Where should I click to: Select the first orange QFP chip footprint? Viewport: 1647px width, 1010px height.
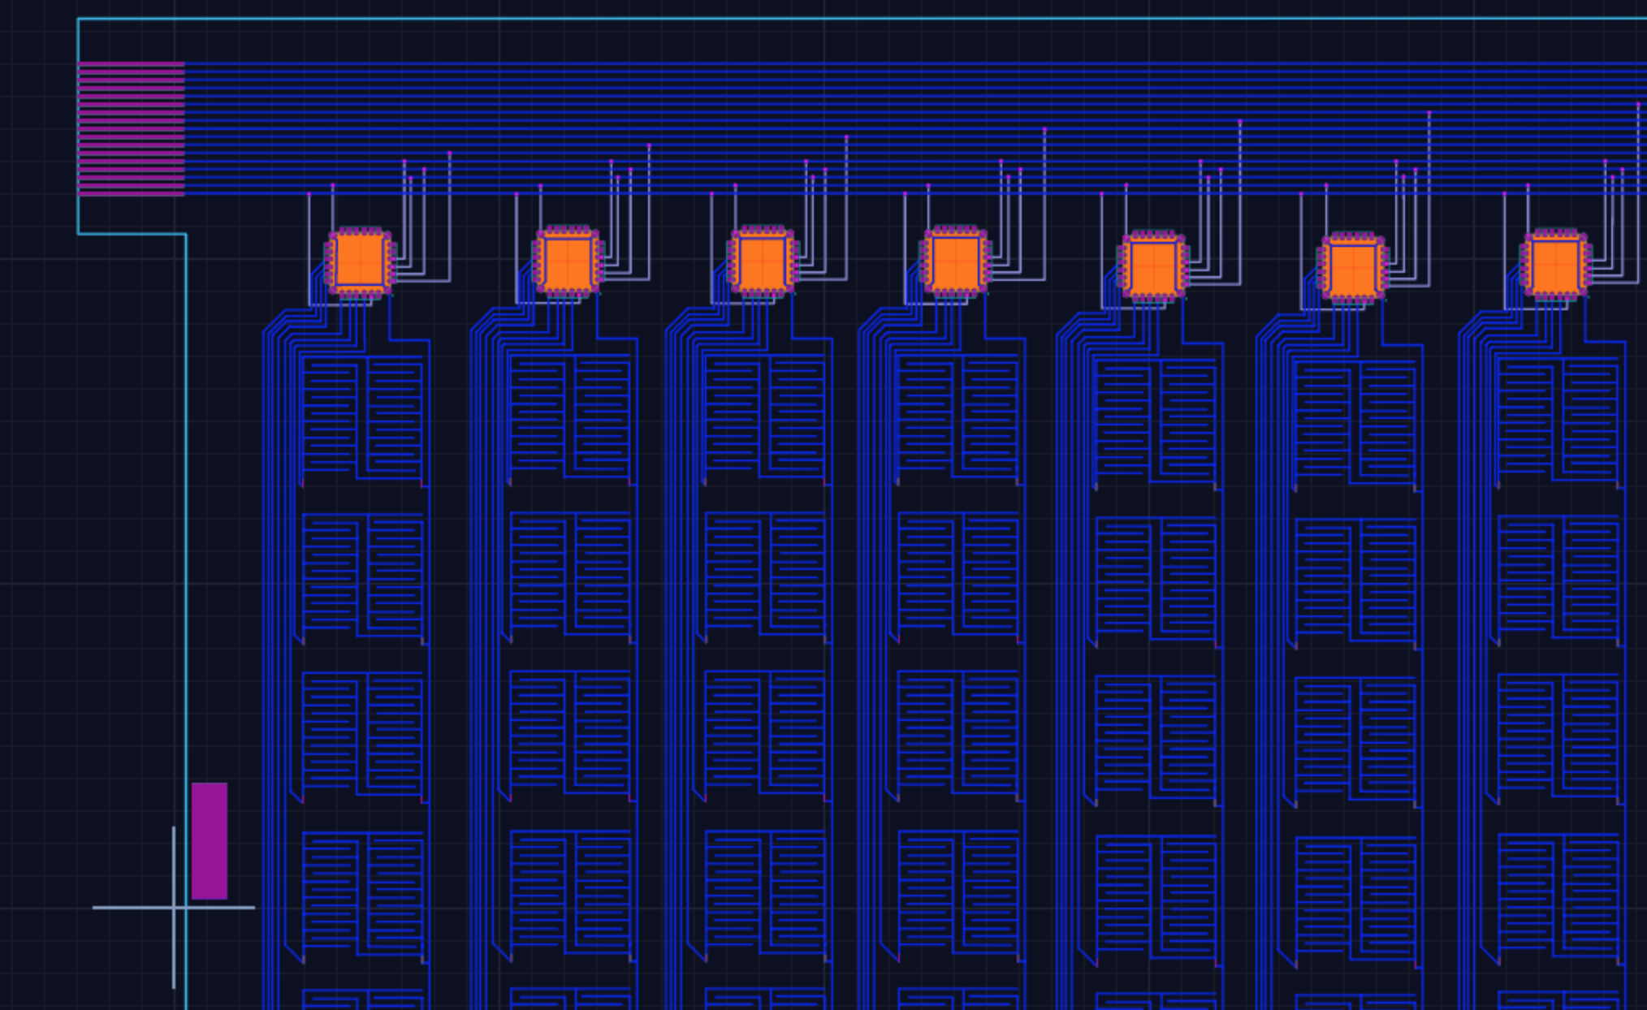coord(360,261)
